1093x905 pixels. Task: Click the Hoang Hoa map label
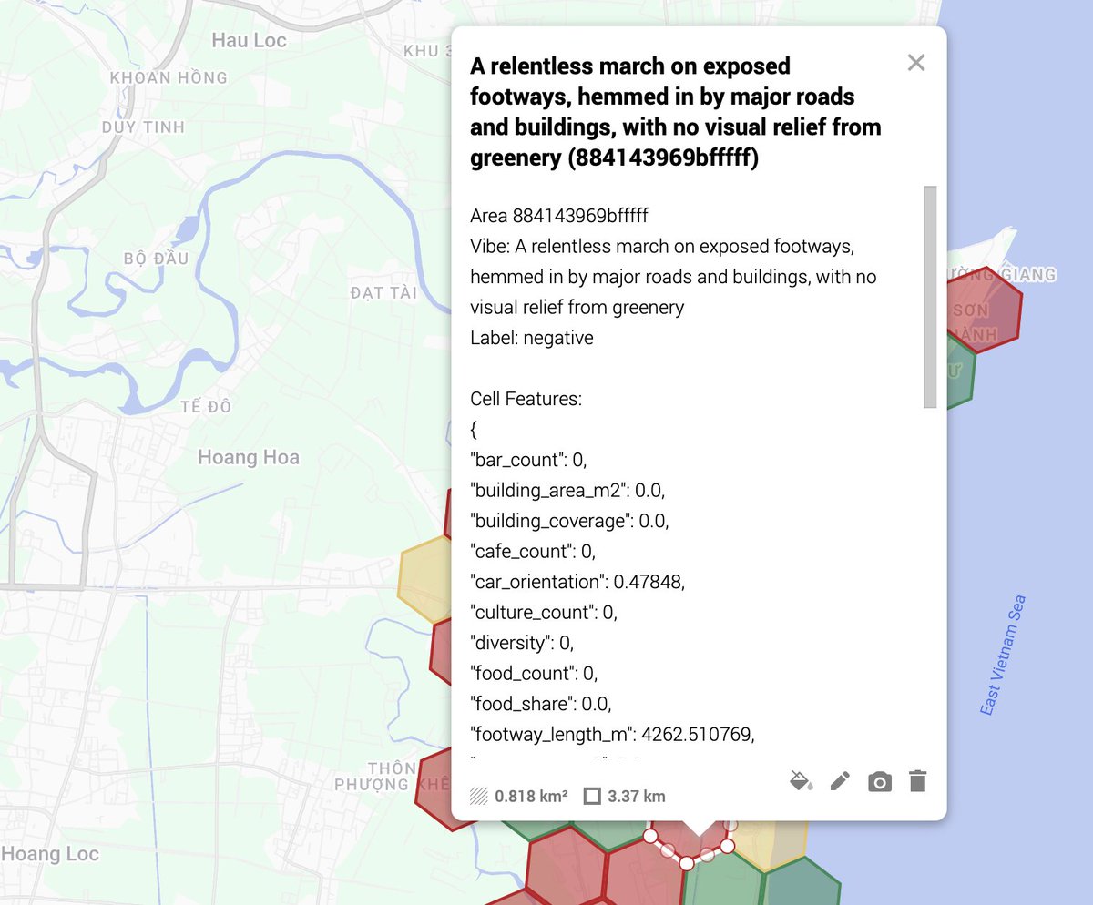tap(249, 457)
